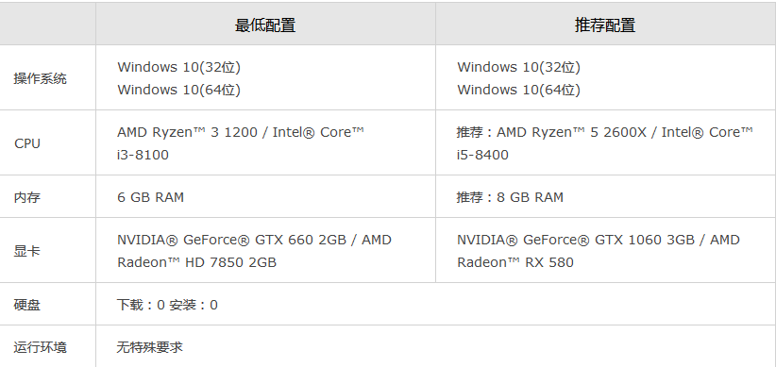
Task: Click the AMD Ryzen 5 2600X text
Action: [571, 132]
